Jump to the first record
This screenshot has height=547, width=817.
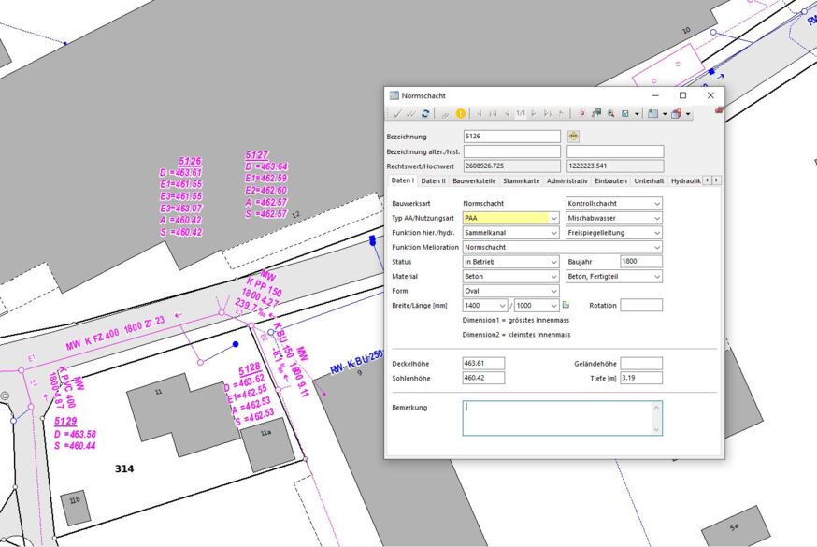[x=479, y=113]
